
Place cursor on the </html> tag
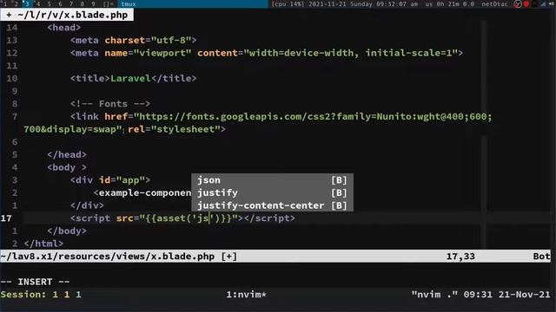pos(43,244)
